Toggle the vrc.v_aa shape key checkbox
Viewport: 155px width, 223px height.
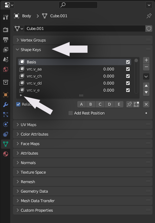click(x=128, y=69)
